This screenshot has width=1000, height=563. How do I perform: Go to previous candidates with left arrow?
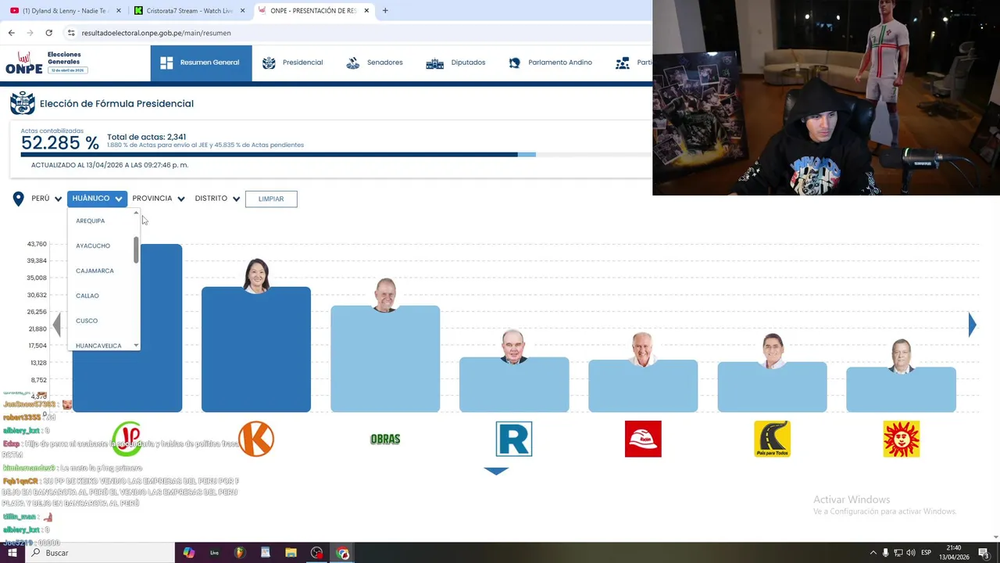(57, 325)
